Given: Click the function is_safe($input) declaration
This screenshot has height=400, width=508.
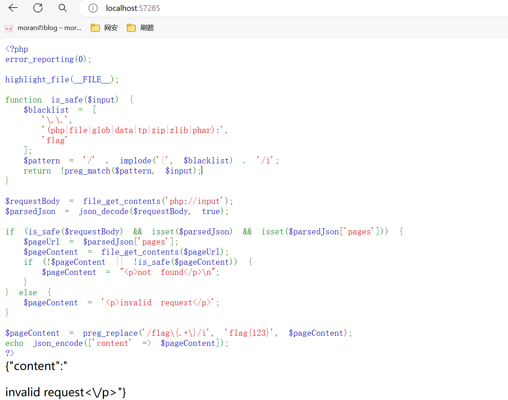Looking at the screenshot, I should (x=69, y=100).
